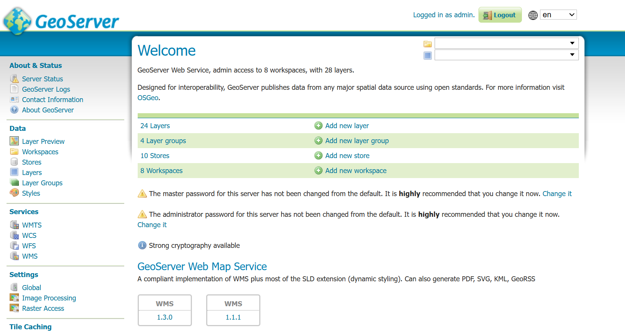The width and height of the screenshot is (625, 335).
Task: Log out using the Logout button
Action: [x=500, y=15]
